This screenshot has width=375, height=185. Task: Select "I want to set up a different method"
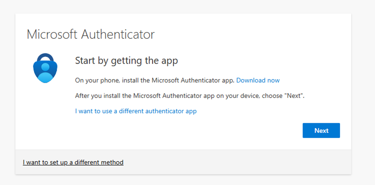[x=73, y=162]
